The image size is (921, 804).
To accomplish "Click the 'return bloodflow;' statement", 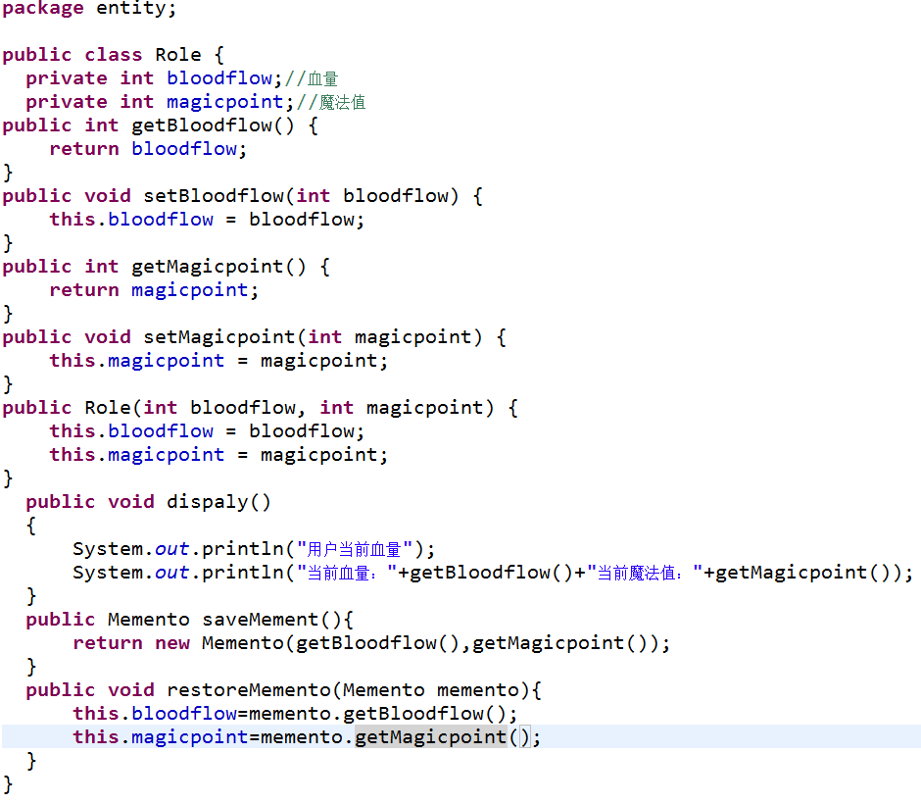I will 148,149.
